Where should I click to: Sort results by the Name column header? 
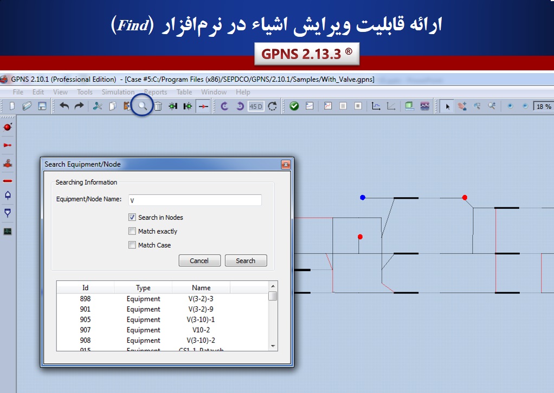[x=201, y=287]
